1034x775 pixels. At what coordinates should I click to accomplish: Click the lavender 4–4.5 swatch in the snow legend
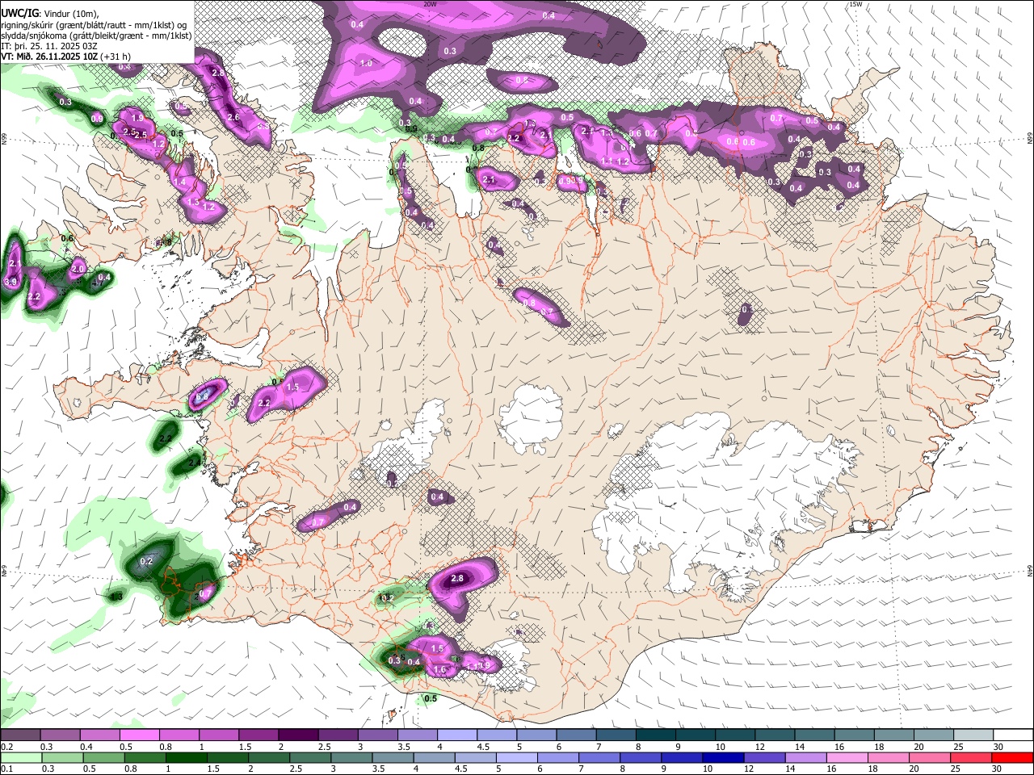[456, 735]
